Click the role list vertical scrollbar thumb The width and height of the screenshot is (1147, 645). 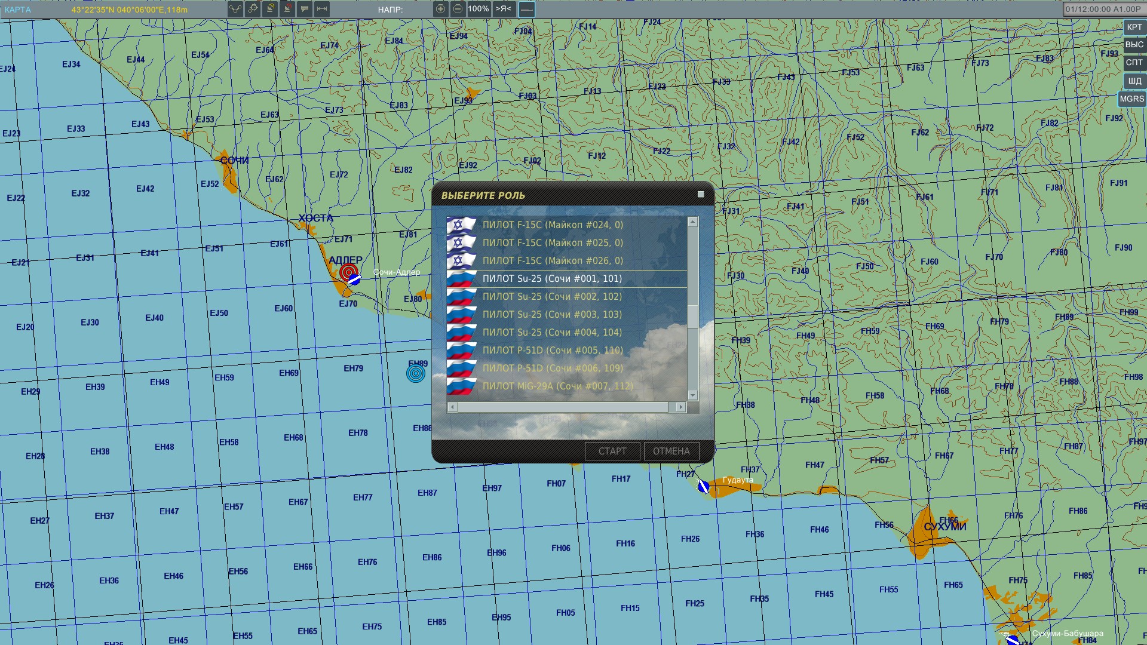692,316
